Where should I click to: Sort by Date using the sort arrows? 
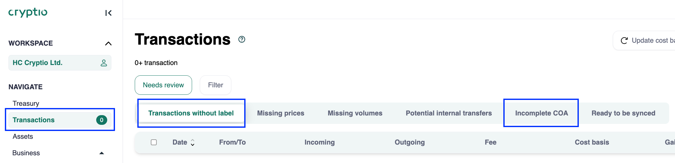[193, 142]
